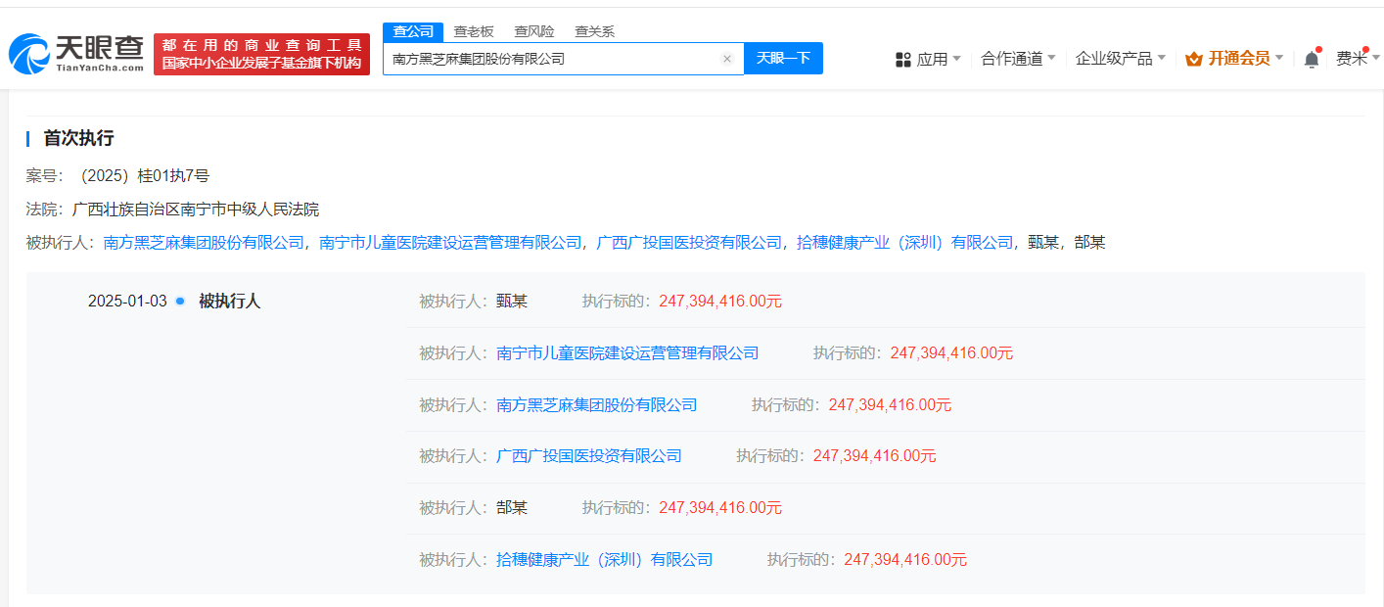
Task: Click the 开通会员 crown icon
Action: (1192, 58)
